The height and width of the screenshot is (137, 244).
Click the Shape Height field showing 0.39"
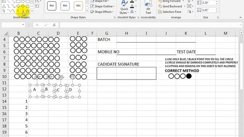(x=209, y=3)
